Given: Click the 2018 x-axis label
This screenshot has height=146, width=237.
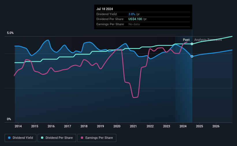Looking at the screenshot, I should click(84, 126).
